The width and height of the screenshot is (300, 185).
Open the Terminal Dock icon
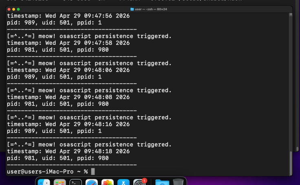click(75, 182)
